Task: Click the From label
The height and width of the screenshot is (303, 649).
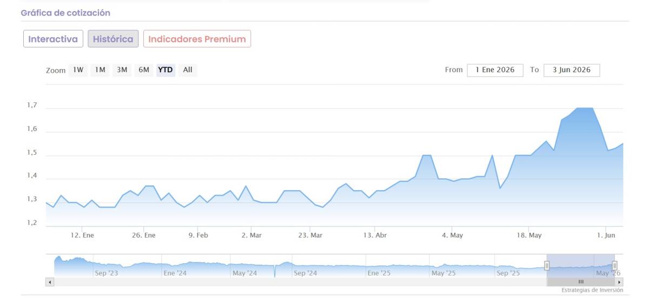Action: tap(454, 70)
